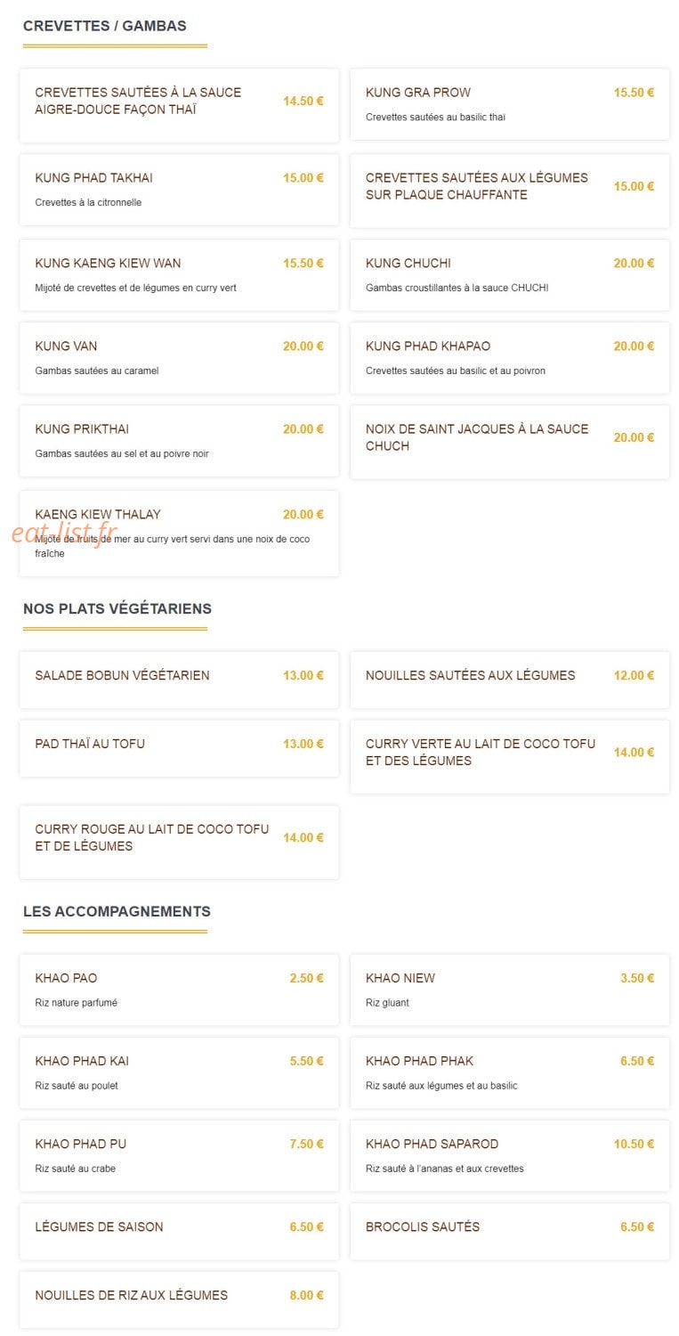Select the Pad Thaï au Tofu card
Image resolution: width=679 pixels, height=1336 pixels.
click(179, 748)
